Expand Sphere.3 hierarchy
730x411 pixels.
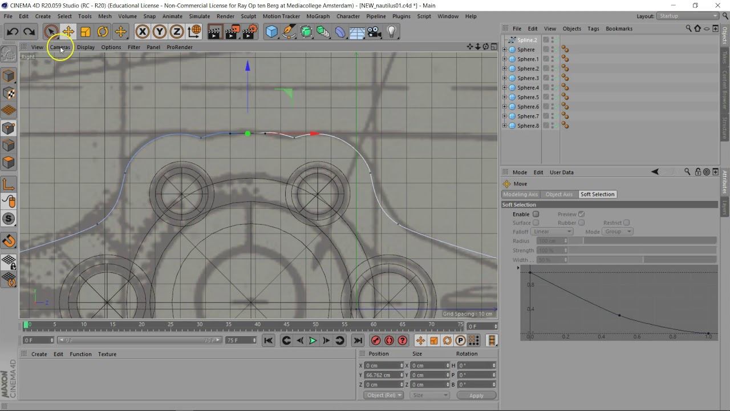pyautogui.click(x=504, y=78)
